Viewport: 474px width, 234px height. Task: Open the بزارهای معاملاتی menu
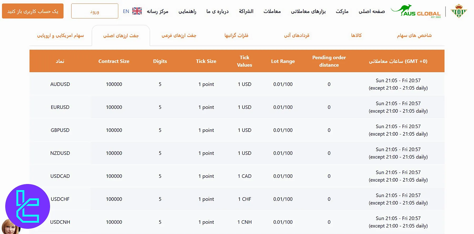pos(308,11)
